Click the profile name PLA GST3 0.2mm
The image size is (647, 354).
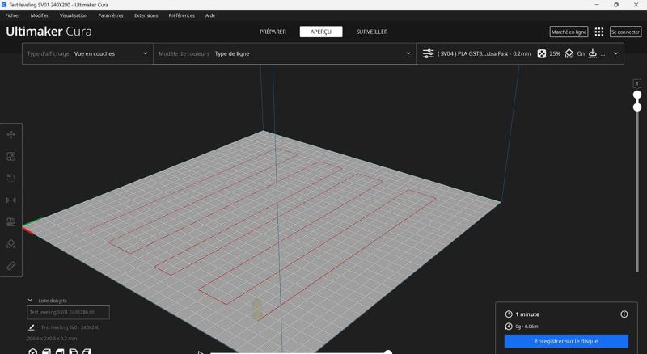484,53
